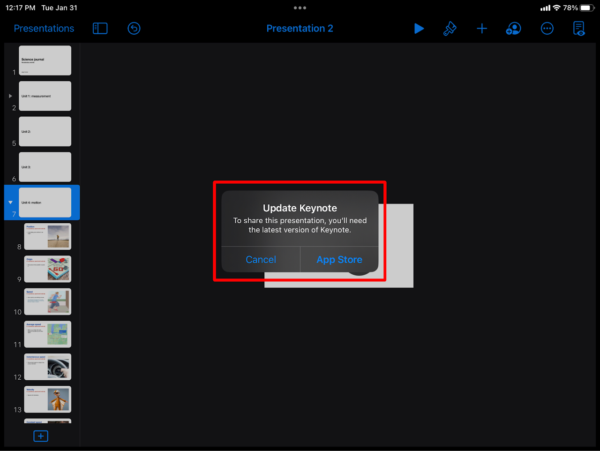Select slide 6 Unit 3 thumbnail
The image size is (600, 451).
[45, 167]
